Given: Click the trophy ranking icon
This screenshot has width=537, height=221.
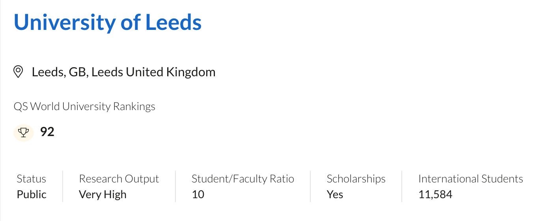Looking at the screenshot, I should [x=24, y=132].
